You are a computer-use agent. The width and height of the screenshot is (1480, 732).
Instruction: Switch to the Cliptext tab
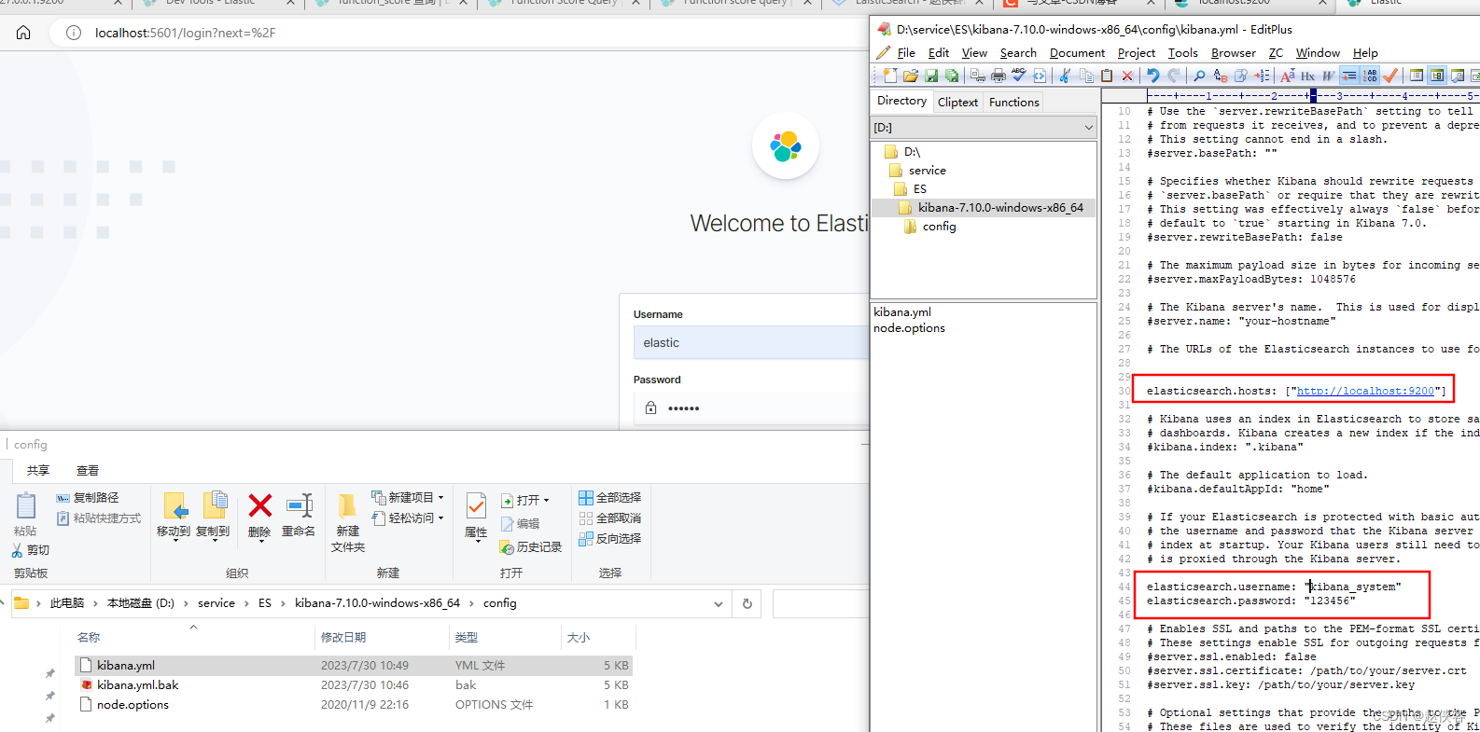pyautogui.click(x=957, y=102)
